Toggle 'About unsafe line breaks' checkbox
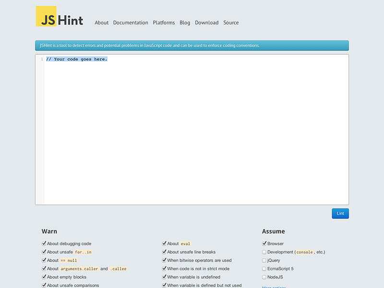This screenshot has width=384, height=288. point(164,252)
